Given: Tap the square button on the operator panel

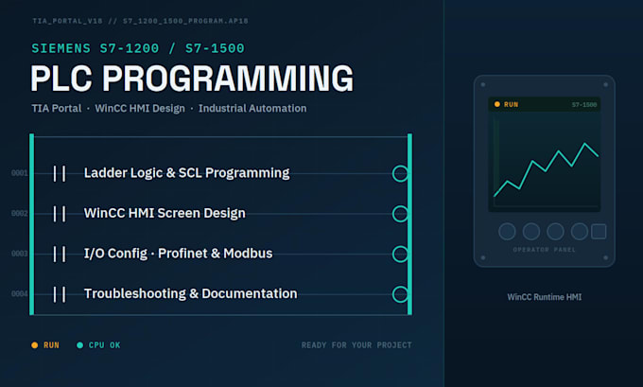Looking at the screenshot, I should [599, 232].
